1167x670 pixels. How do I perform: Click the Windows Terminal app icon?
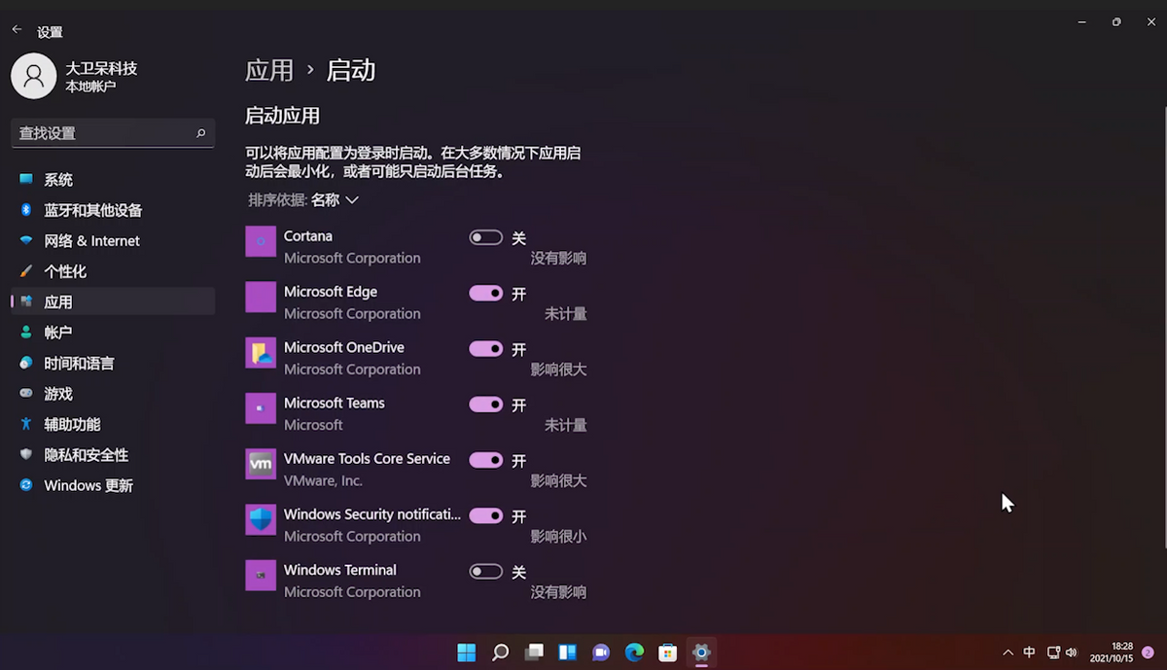pyautogui.click(x=261, y=575)
